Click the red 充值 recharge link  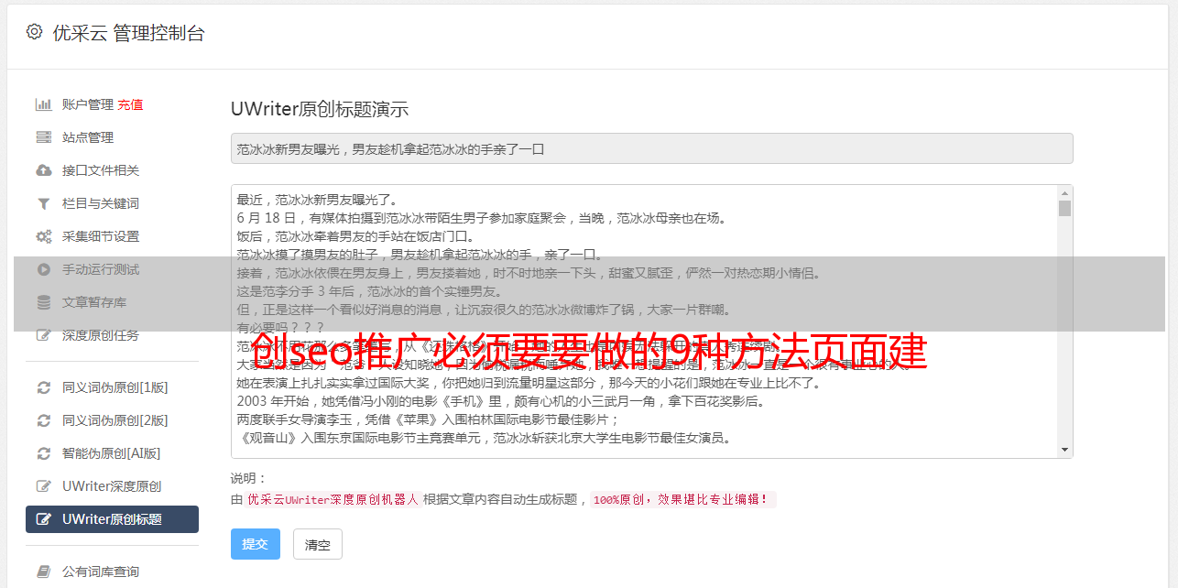tap(130, 104)
